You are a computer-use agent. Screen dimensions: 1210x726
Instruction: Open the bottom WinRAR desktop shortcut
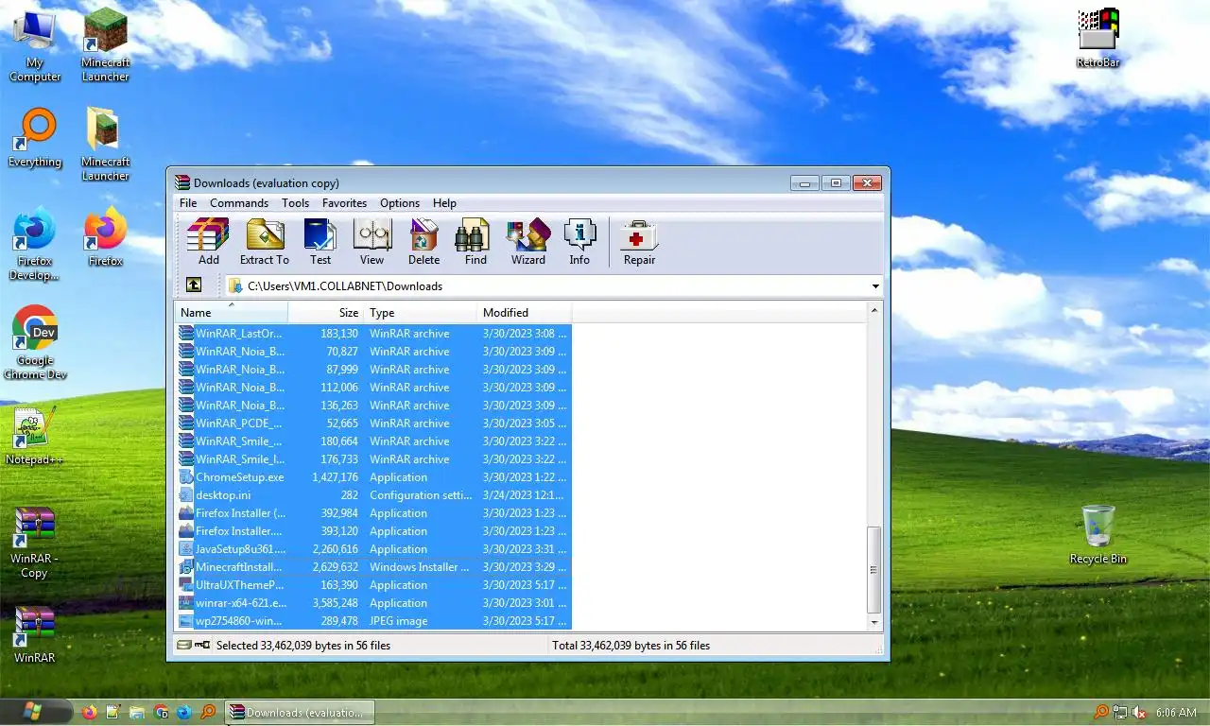tap(34, 633)
